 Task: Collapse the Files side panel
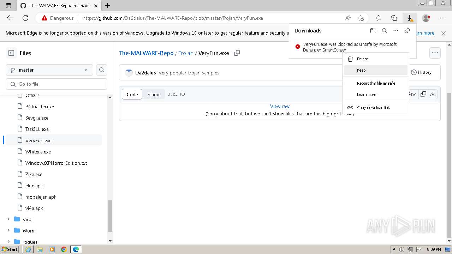coord(11,53)
